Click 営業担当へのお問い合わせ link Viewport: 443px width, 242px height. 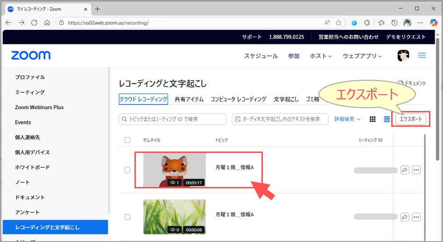coord(348,37)
